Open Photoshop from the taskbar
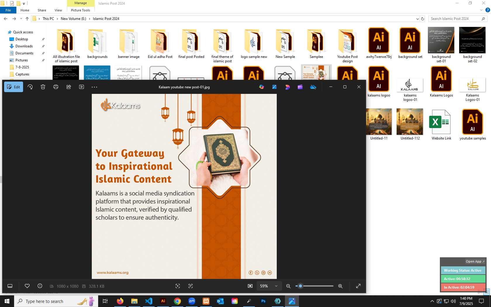Screen dimensions: 491x307 point(263,301)
